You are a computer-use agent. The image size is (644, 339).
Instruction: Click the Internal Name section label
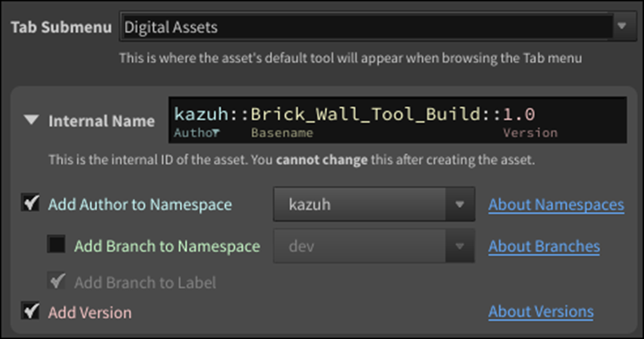pyautogui.click(x=101, y=121)
